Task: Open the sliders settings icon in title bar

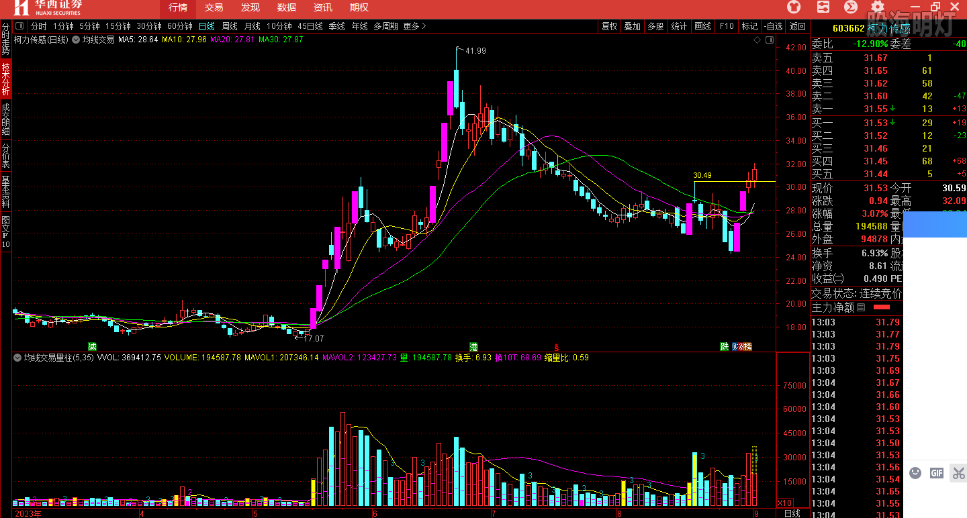Action: (823, 7)
